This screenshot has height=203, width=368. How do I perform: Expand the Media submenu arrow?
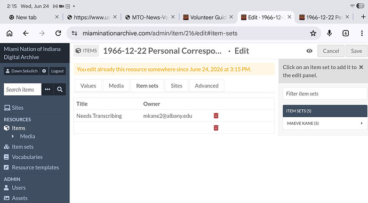pos(13,136)
